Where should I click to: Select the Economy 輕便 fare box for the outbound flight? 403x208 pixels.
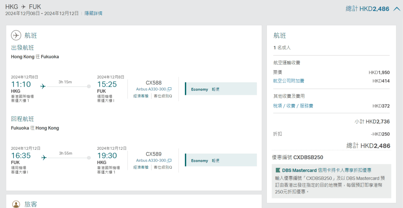click(221, 89)
